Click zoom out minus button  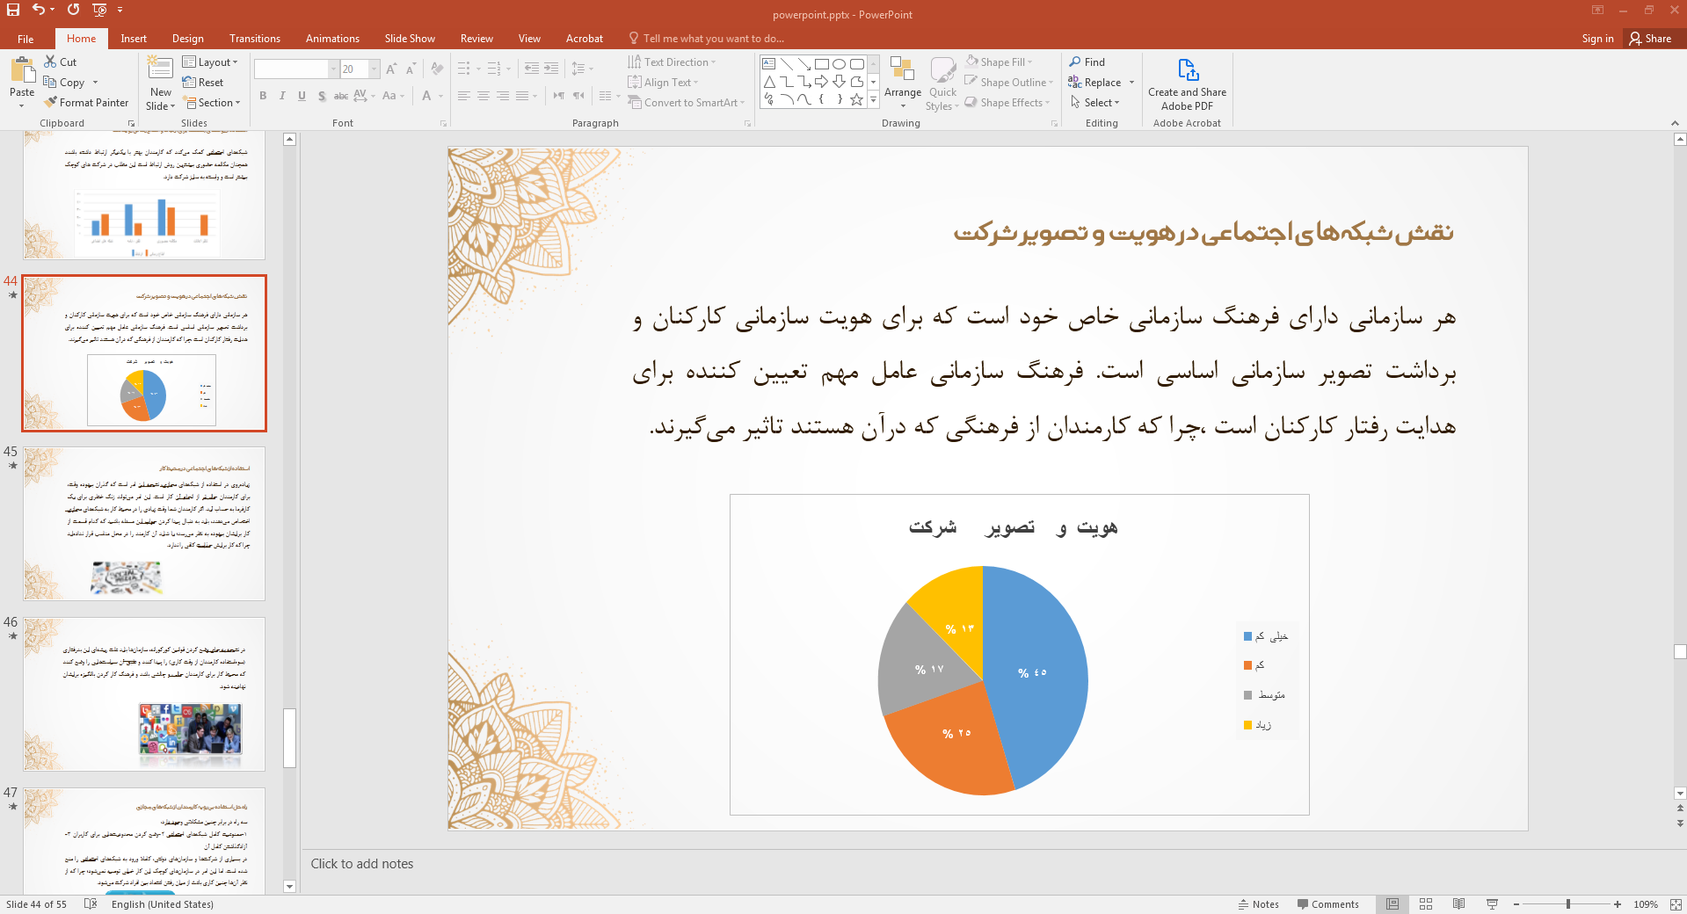pyautogui.click(x=1516, y=904)
